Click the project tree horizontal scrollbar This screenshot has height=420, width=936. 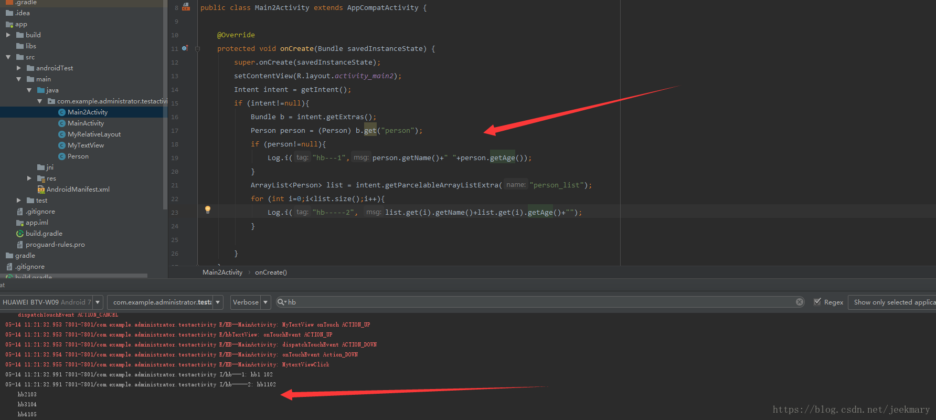tap(73, 276)
